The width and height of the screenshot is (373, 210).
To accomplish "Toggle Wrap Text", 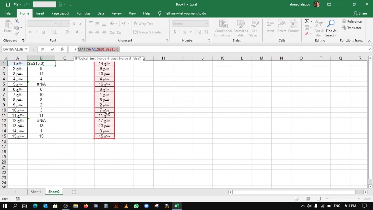I will point(143,24).
